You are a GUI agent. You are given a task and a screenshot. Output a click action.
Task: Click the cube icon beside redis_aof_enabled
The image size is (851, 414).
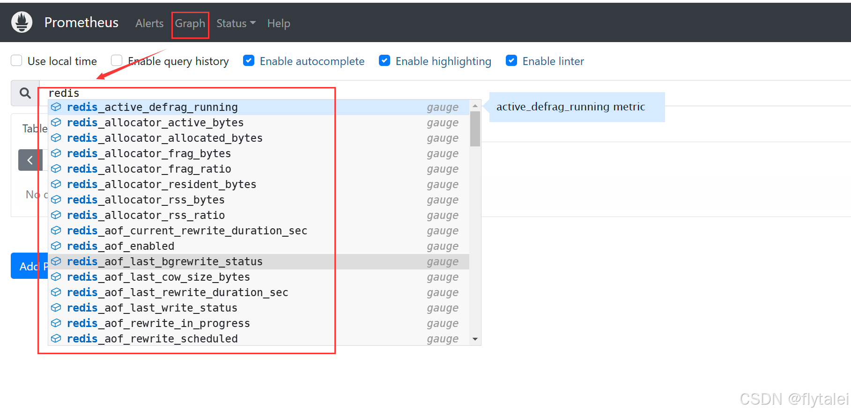click(56, 246)
